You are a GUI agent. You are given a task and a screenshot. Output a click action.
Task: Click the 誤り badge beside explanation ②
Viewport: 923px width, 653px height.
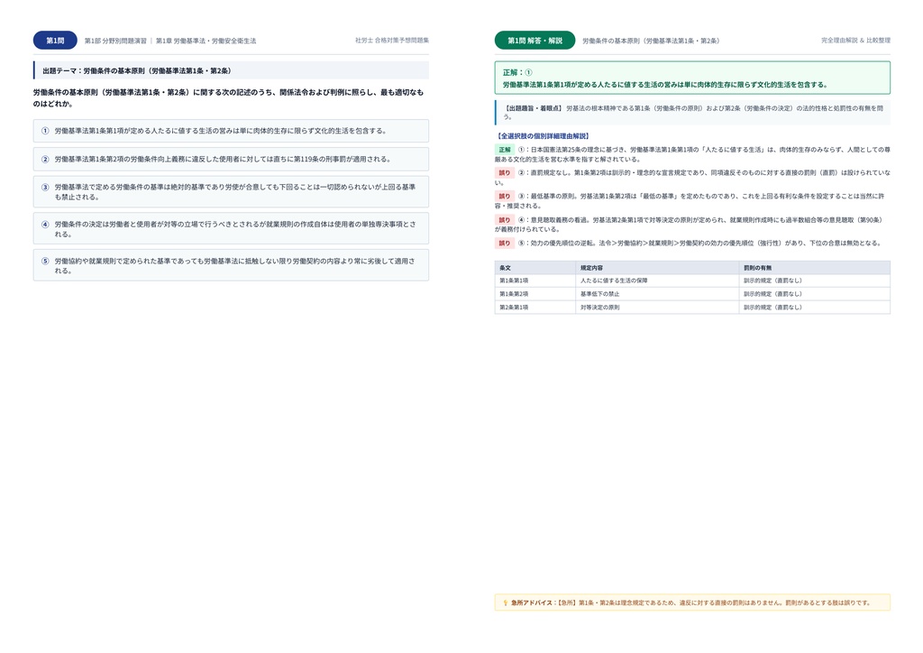505,172
